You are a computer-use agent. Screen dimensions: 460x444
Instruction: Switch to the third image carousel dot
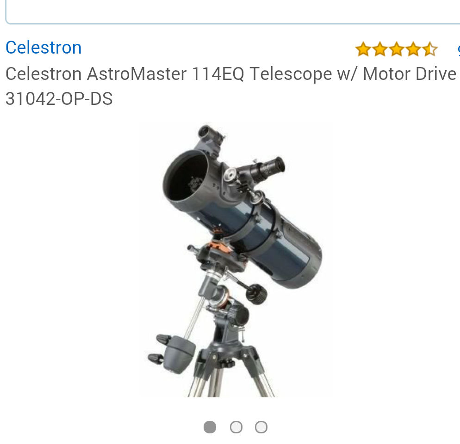261,427
